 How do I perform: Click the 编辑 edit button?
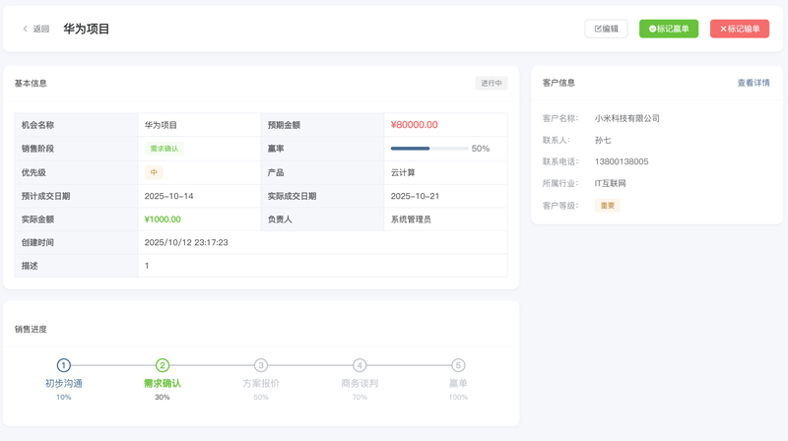click(606, 29)
